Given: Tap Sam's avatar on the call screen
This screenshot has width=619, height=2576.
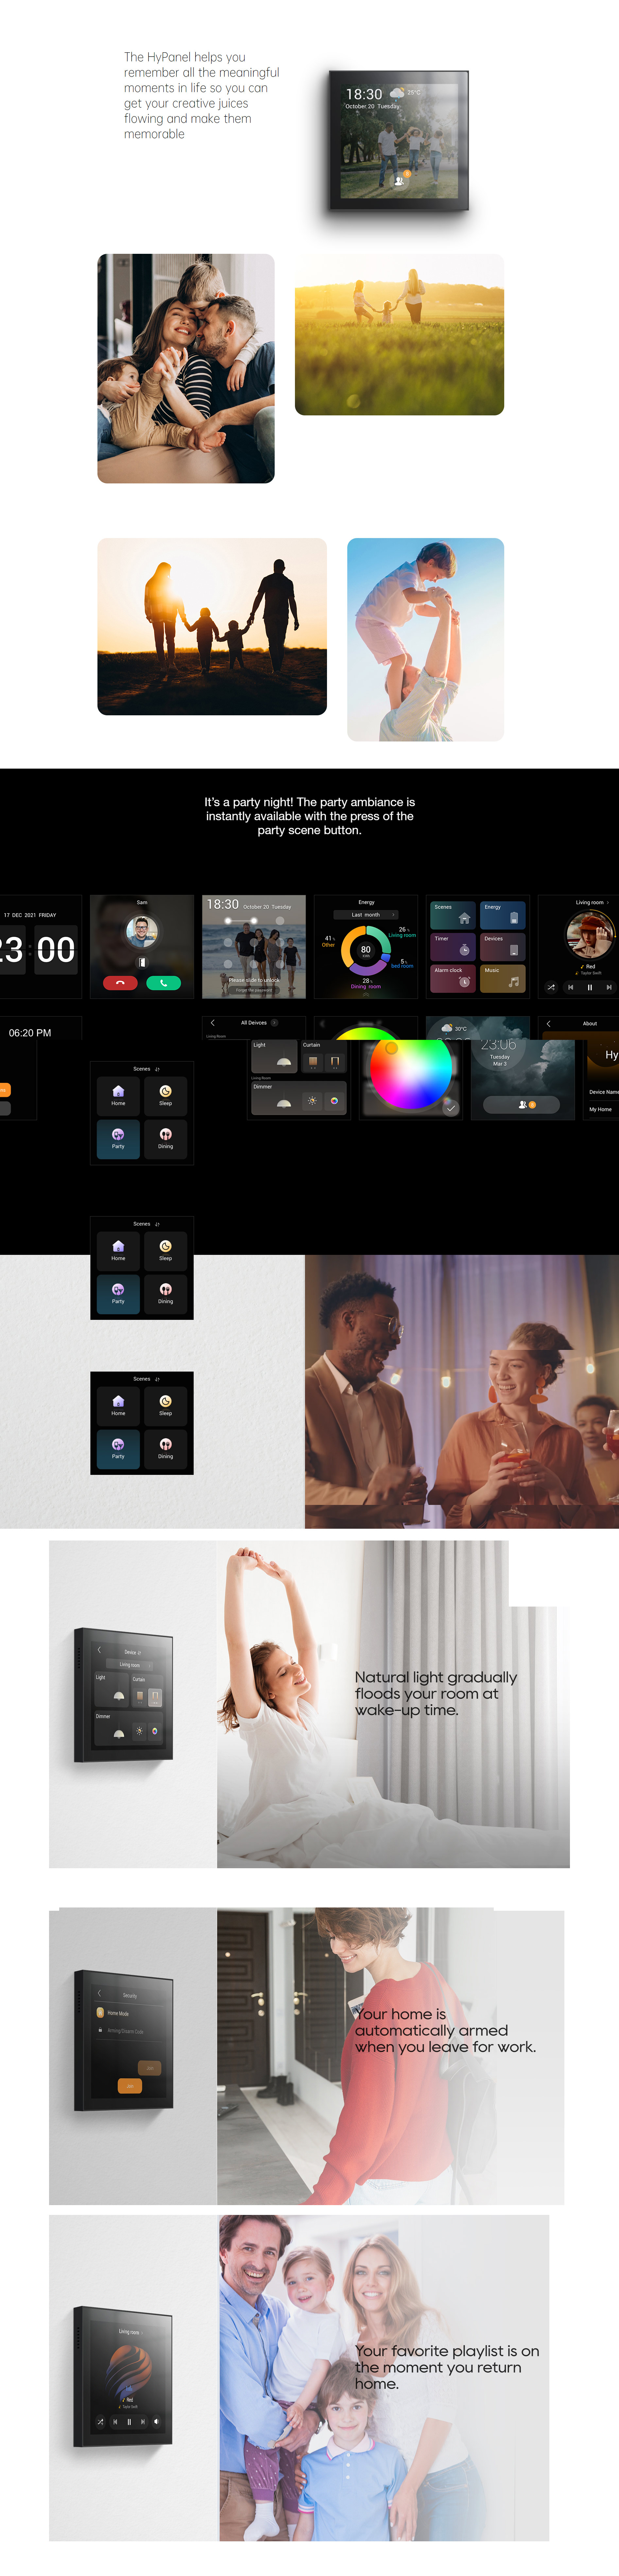Looking at the screenshot, I should (x=142, y=932).
